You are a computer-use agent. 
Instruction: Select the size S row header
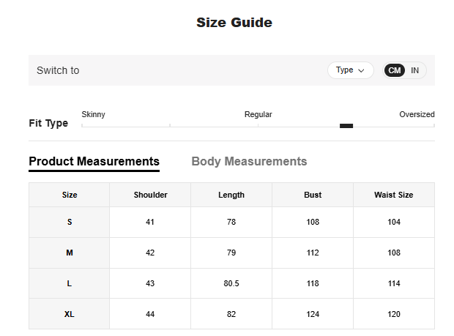coord(70,222)
